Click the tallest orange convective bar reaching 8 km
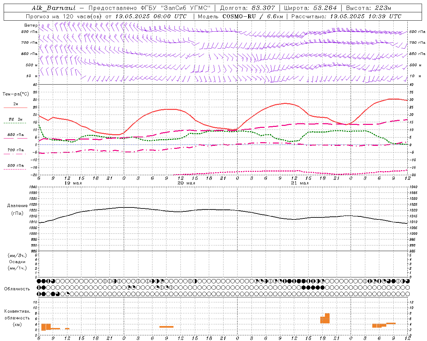Viewport: 427px width, 341px height. coord(327,318)
